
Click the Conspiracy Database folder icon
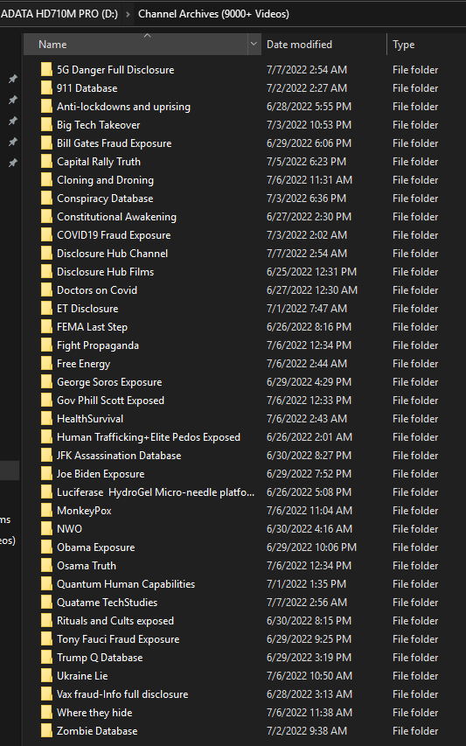[46, 199]
